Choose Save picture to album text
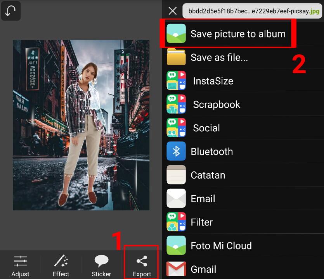This screenshot has height=279, width=324. point(238,34)
